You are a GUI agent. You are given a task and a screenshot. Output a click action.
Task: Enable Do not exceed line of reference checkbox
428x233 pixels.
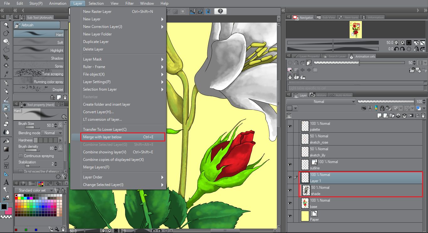tap(21, 172)
